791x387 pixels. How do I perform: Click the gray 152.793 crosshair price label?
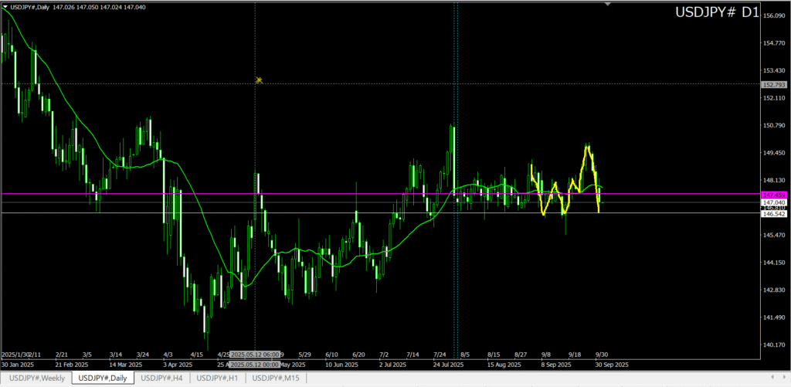[x=773, y=84]
